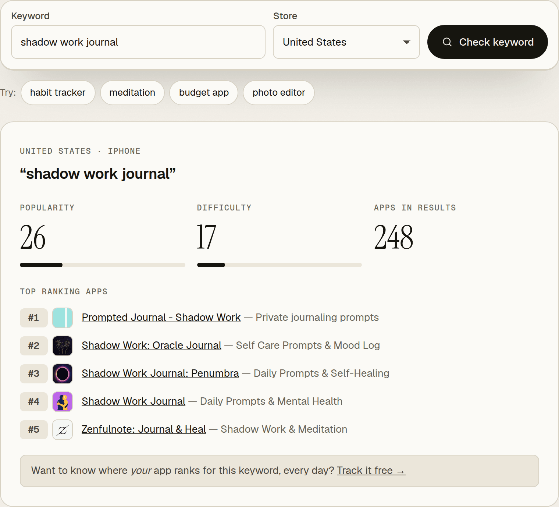Click the Difficulty progress bar
The width and height of the screenshot is (559, 507).
click(x=279, y=265)
